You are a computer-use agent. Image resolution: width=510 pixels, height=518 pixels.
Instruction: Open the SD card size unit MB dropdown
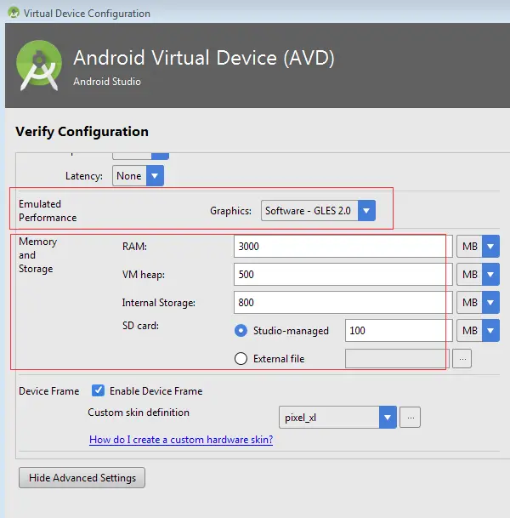tap(478, 330)
